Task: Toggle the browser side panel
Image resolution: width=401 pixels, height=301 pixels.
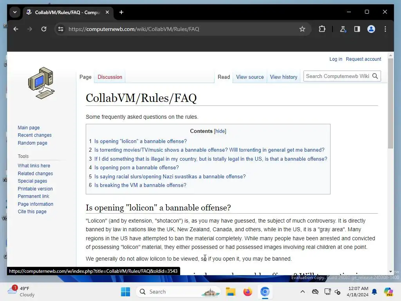Action: 357,29
